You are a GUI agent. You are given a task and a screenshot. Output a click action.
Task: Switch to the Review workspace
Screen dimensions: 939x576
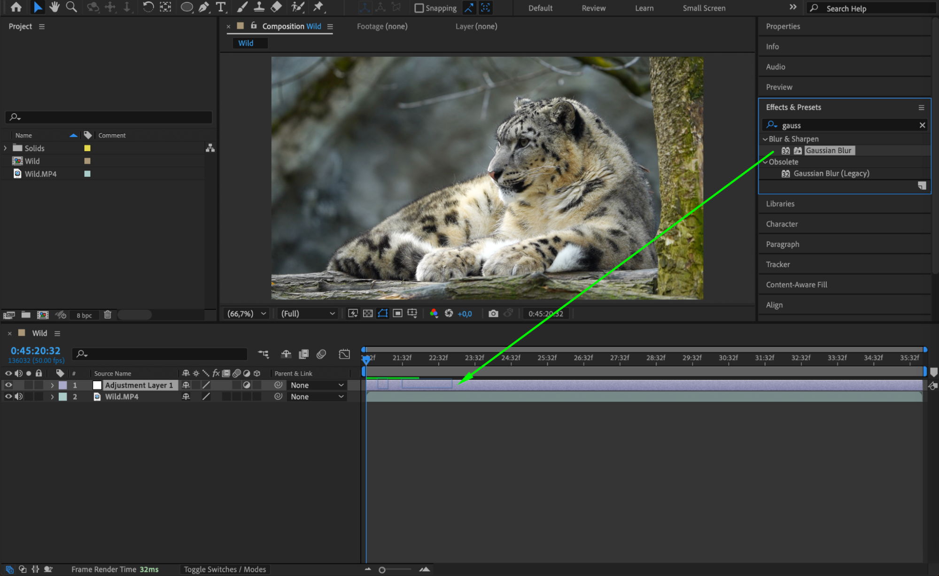pos(593,8)
